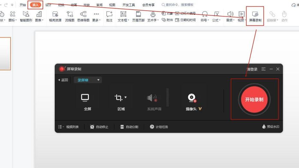Screen dimensions: 299x168
Task: Go to the 审阅 ribbon tab
Action: pos(99,5)
